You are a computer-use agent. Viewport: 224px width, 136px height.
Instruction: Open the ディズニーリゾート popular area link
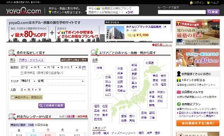(124, 133)
